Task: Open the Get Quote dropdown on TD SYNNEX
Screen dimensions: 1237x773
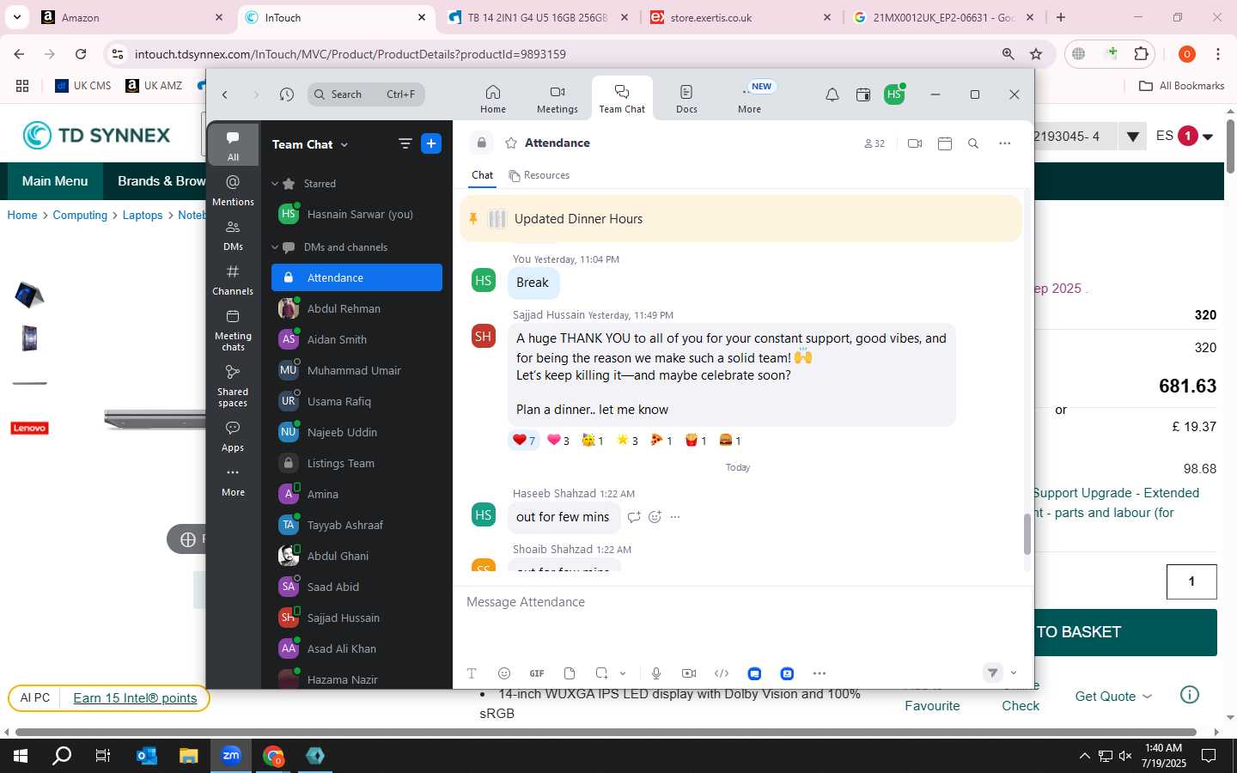Action: (x=1113, y=697)
